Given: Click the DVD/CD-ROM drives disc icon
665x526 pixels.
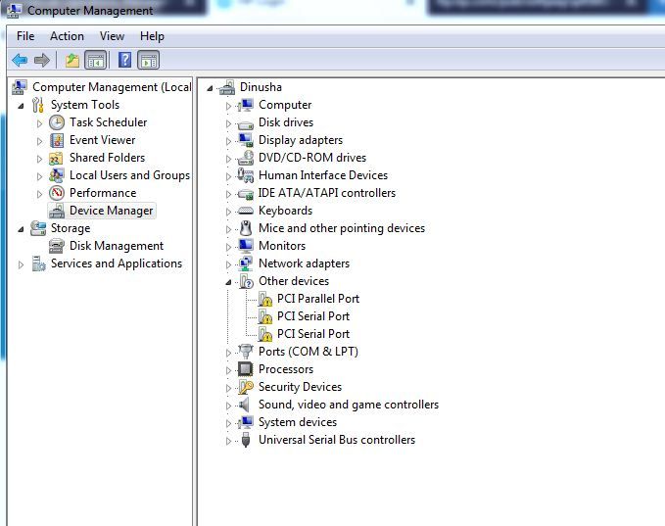Looking at the screenshot, I should (246, 158).
